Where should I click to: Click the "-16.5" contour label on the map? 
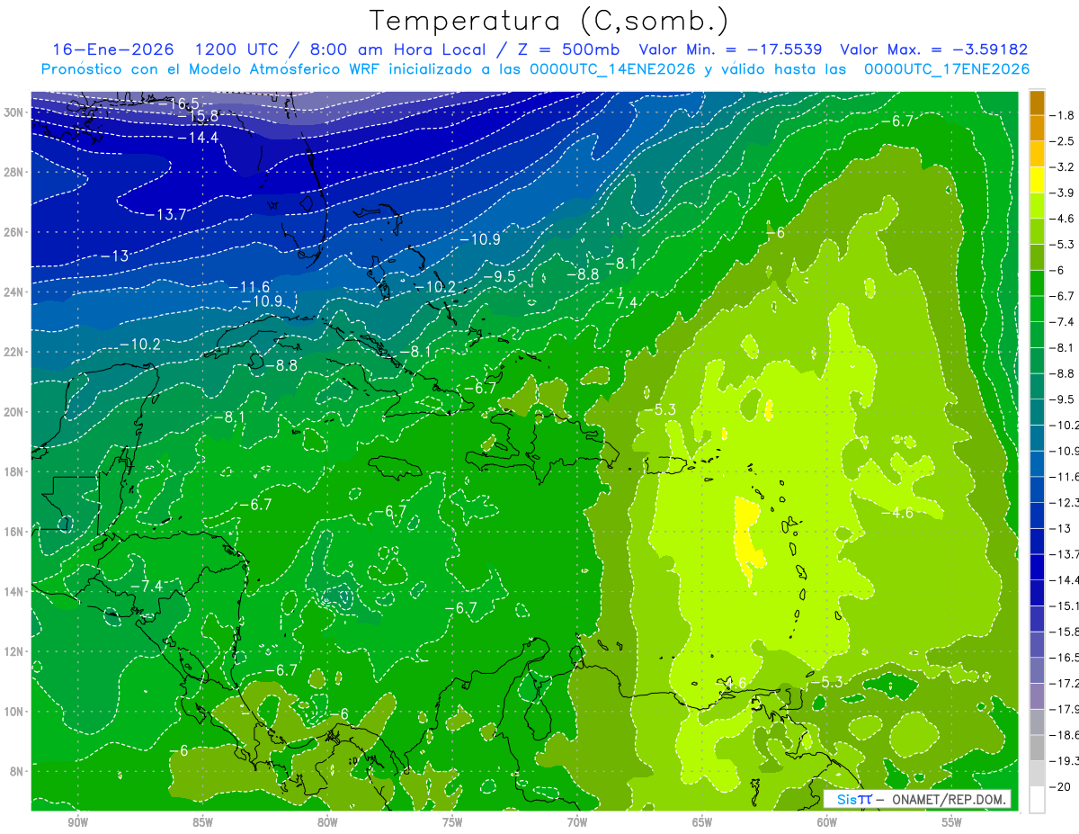click(x=179, y=103)
